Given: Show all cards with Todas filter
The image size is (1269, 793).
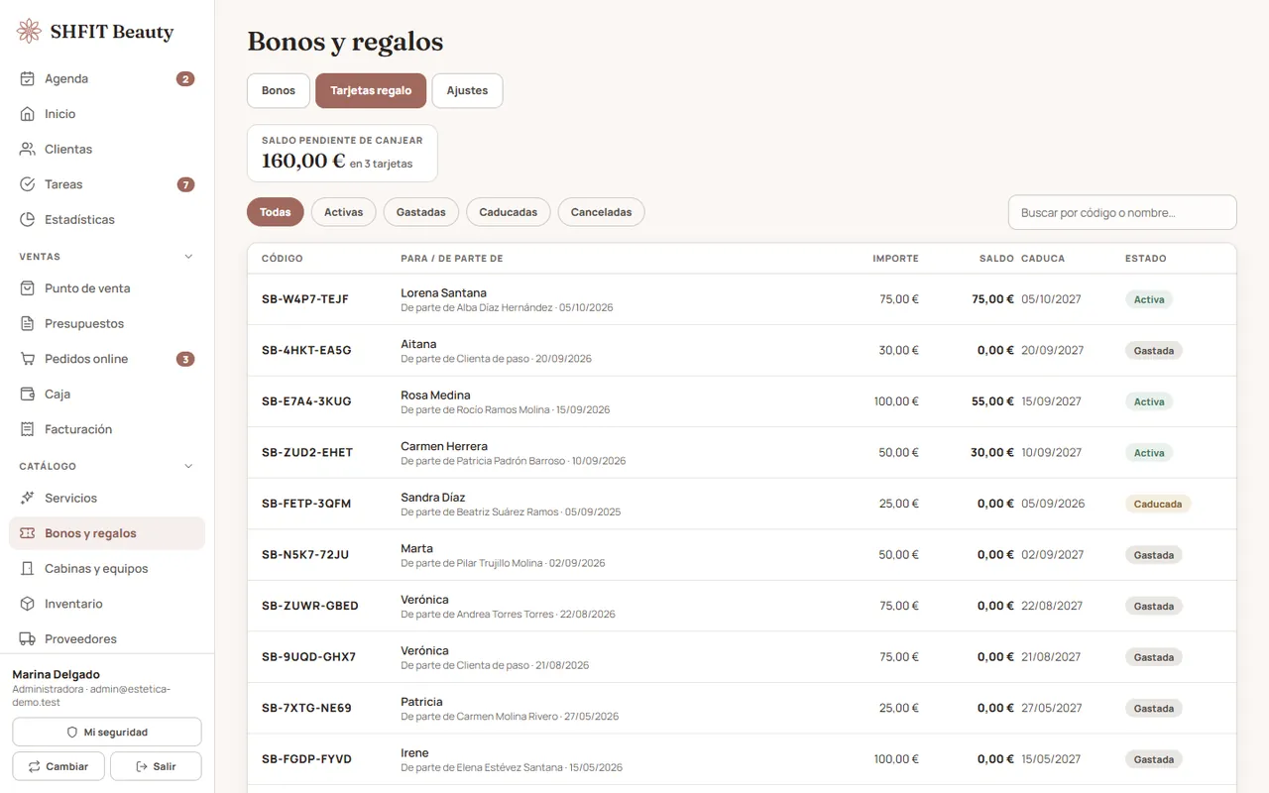Looking at the screenshot, I should click(x=276, y=212).
